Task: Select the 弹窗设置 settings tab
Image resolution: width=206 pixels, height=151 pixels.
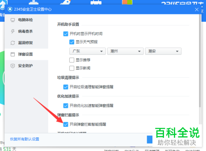Action: 26,54
